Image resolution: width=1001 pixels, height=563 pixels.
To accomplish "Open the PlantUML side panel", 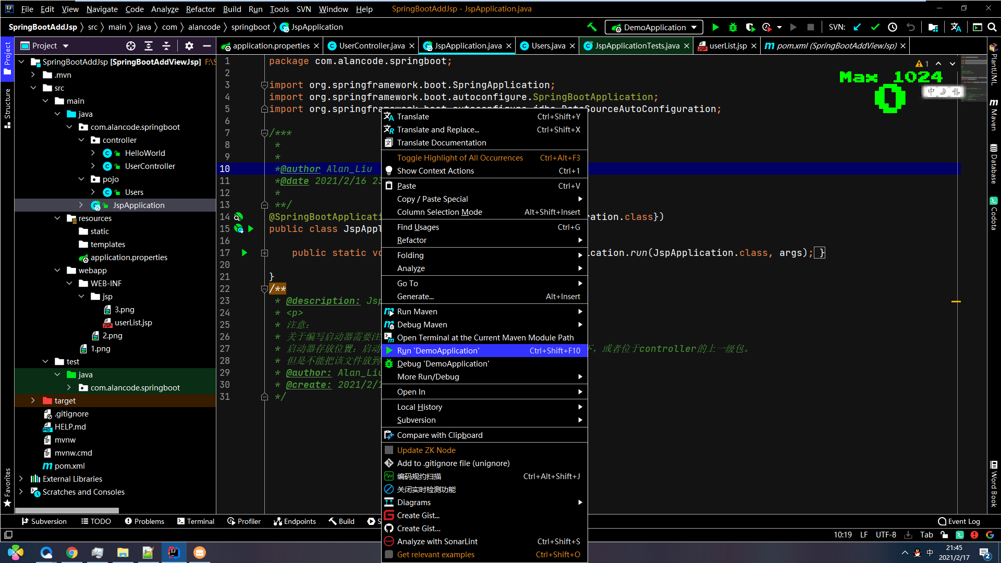I will [994, 64].
